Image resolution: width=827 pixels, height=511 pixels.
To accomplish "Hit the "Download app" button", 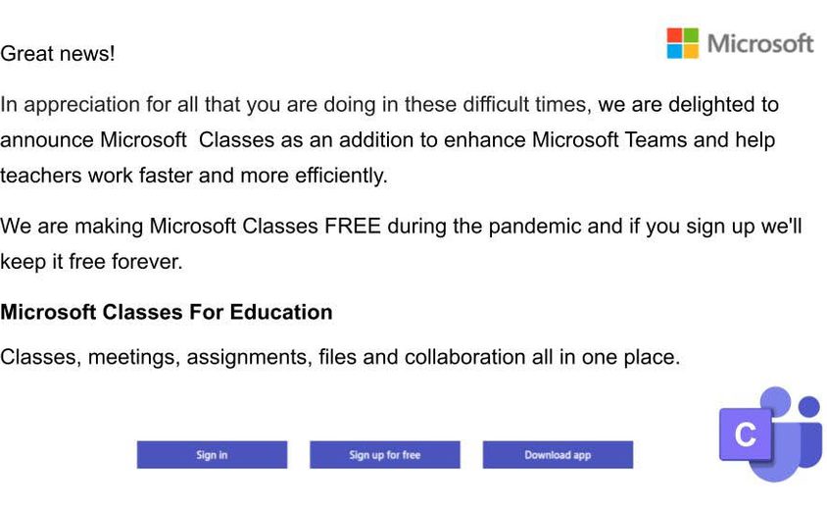I will [558, 455].
